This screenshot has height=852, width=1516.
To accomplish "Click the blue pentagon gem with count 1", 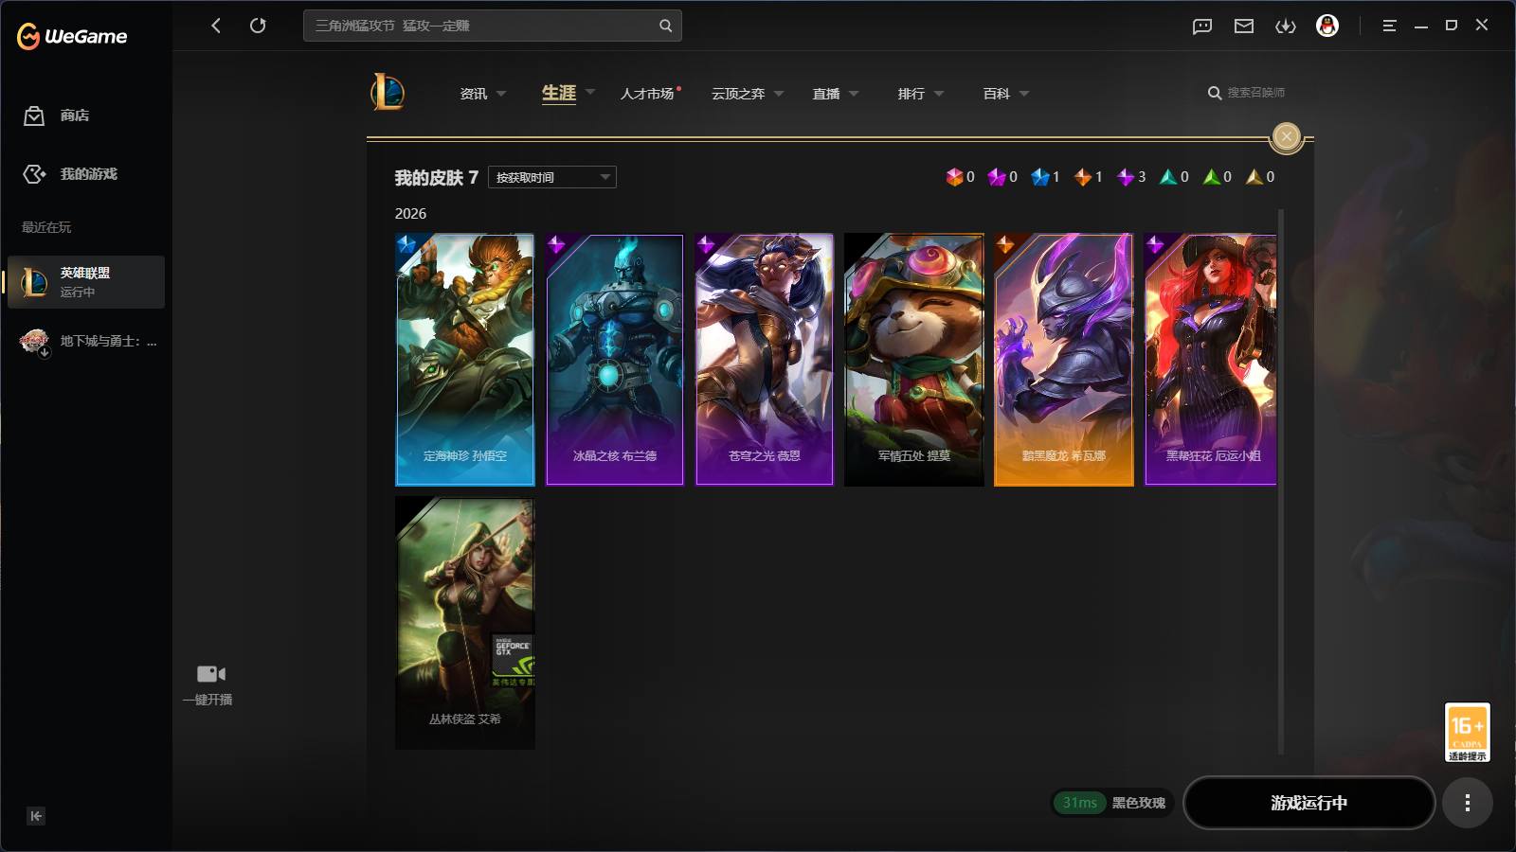I will click(1040, 177).
